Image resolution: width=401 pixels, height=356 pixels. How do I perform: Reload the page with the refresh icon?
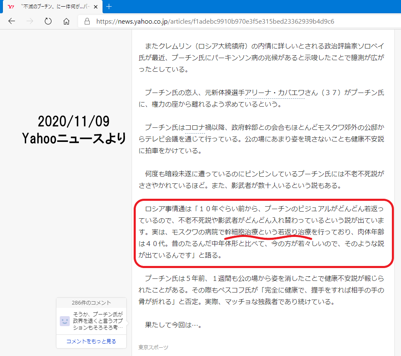click(48, 21)
